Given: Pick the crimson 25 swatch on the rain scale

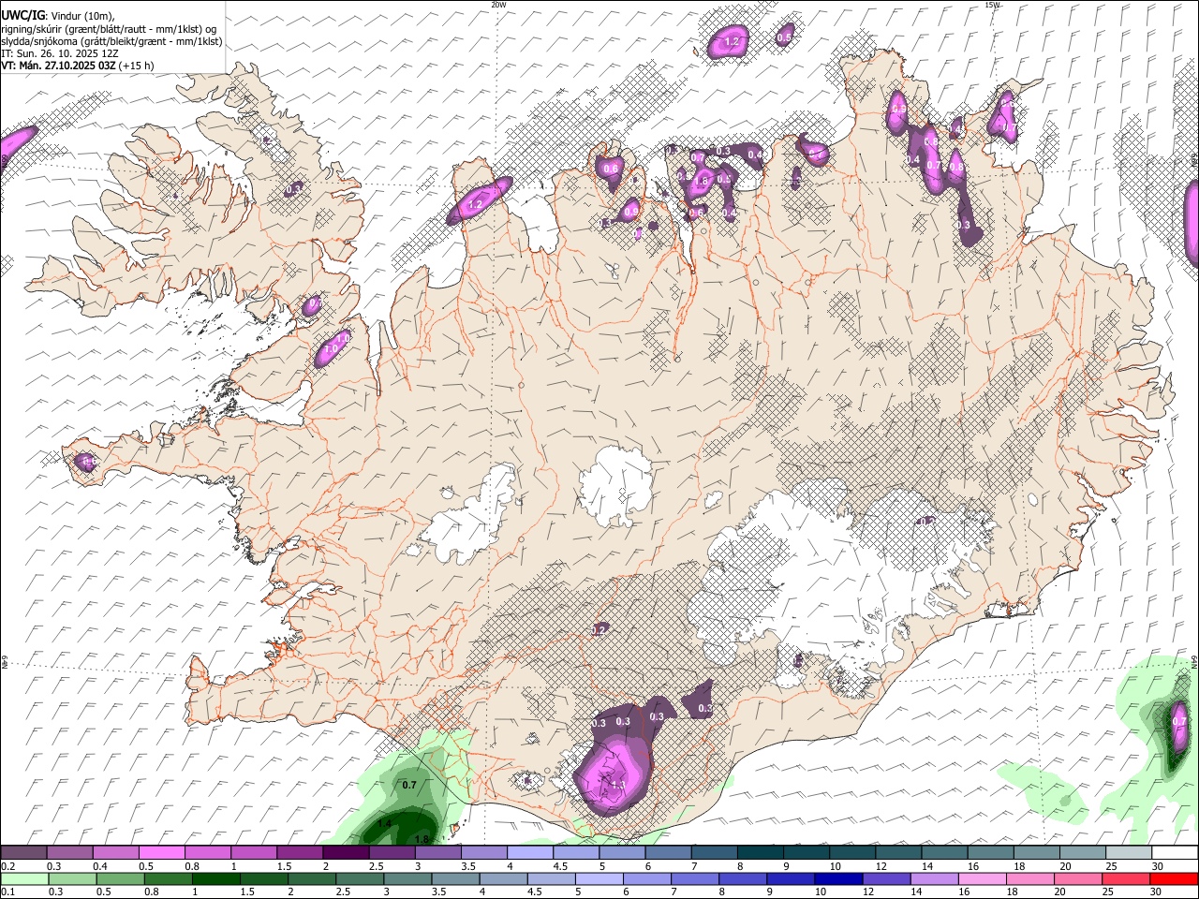Looking at the screenshot, I should (x=1126, y=879).
